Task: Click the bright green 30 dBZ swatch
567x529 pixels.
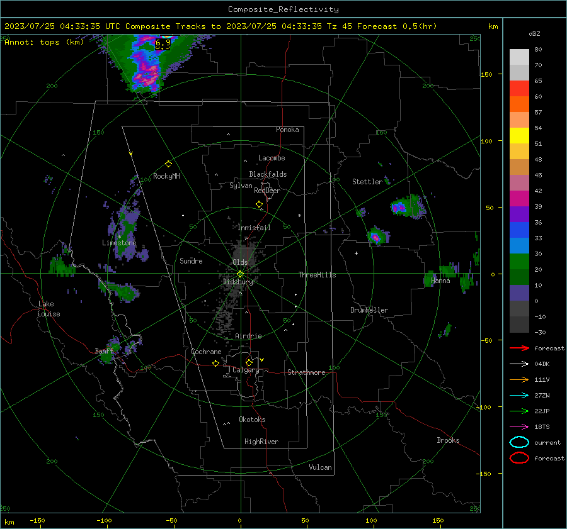Action: click(x=519, y=261)
